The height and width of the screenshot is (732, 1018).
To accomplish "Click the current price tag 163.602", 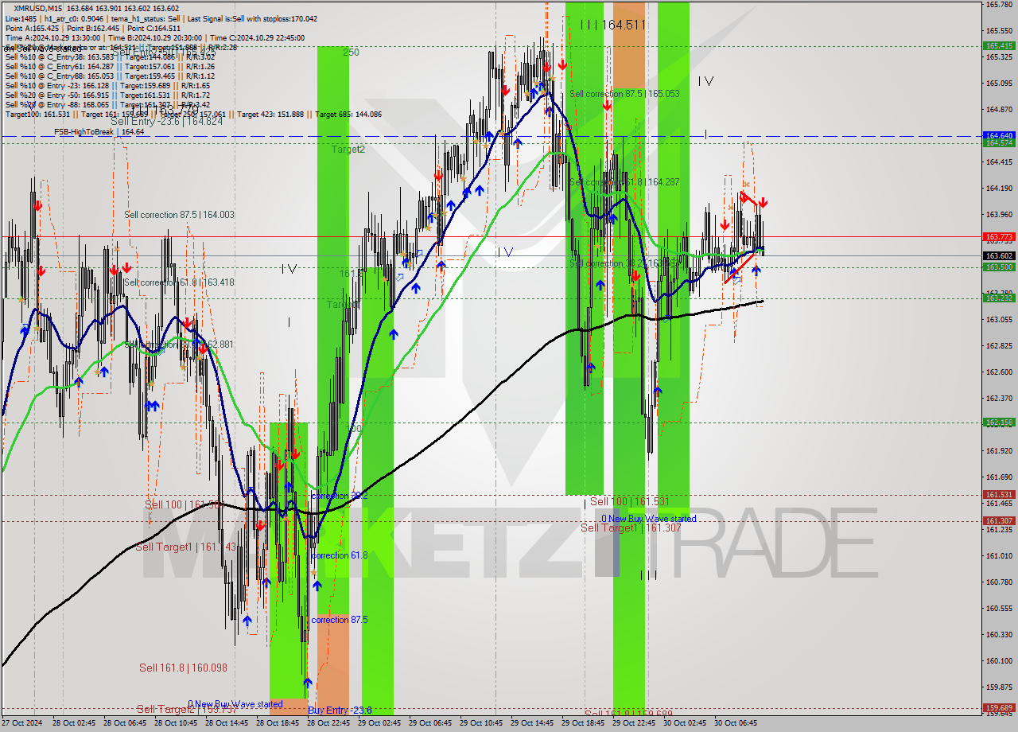I will tap(999, 256).
